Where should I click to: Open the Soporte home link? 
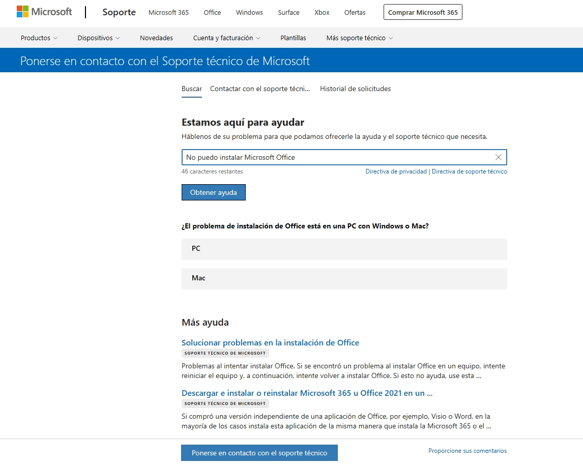point(119,12)
